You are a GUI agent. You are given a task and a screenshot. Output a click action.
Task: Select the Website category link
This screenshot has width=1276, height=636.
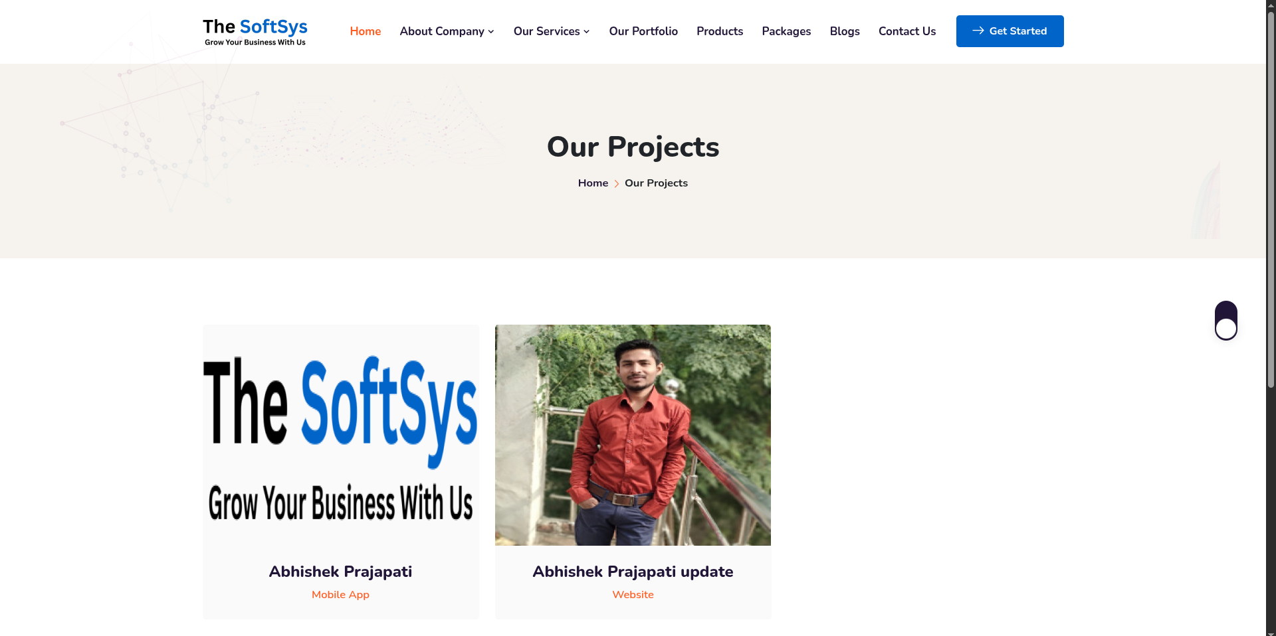(x=633, y=595)
